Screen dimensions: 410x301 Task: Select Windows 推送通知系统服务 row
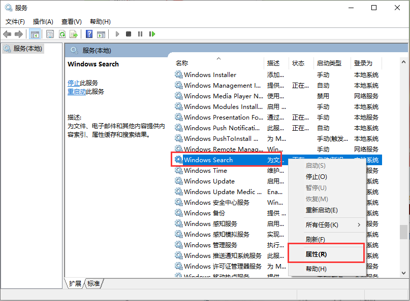(231, 255)
